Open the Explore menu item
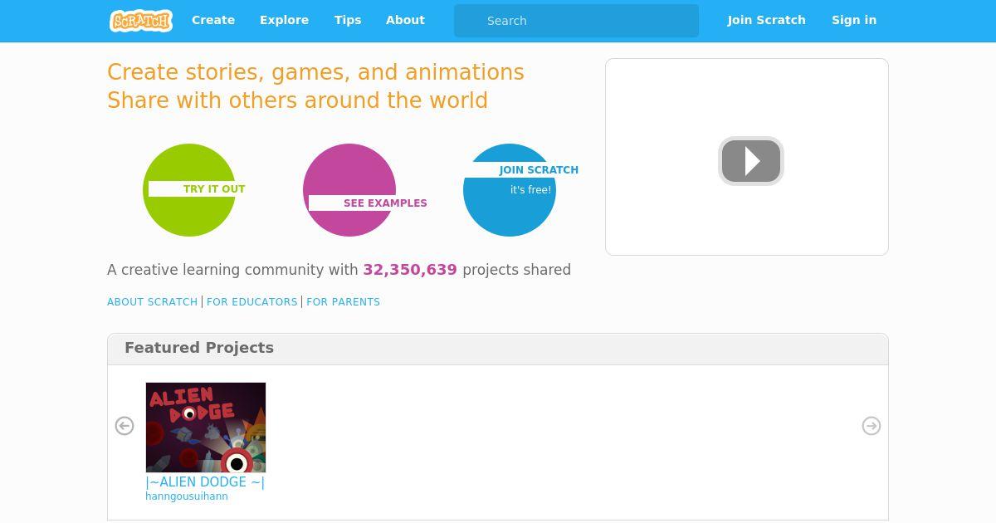 [284, 20]
